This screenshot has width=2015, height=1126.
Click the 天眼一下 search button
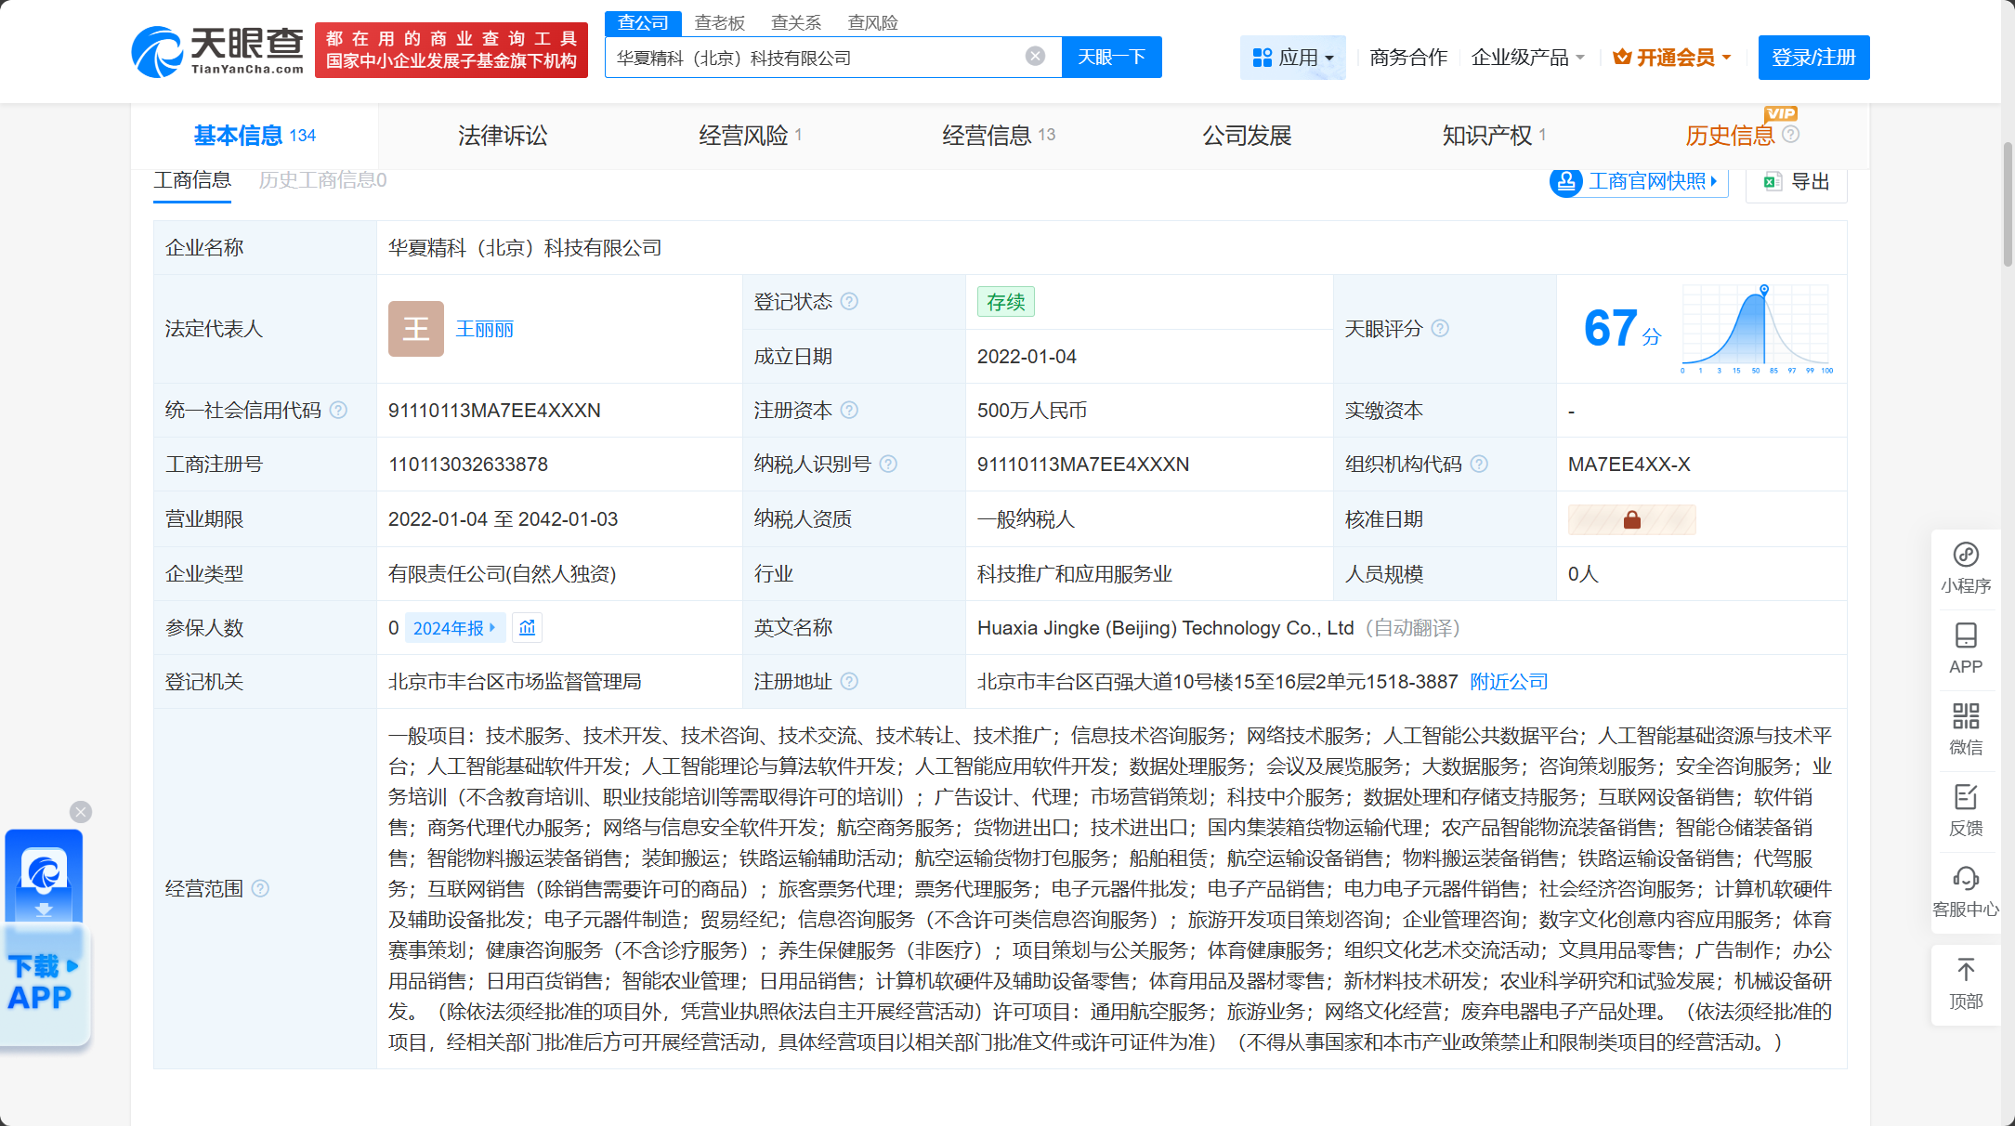pos(1111,58)
